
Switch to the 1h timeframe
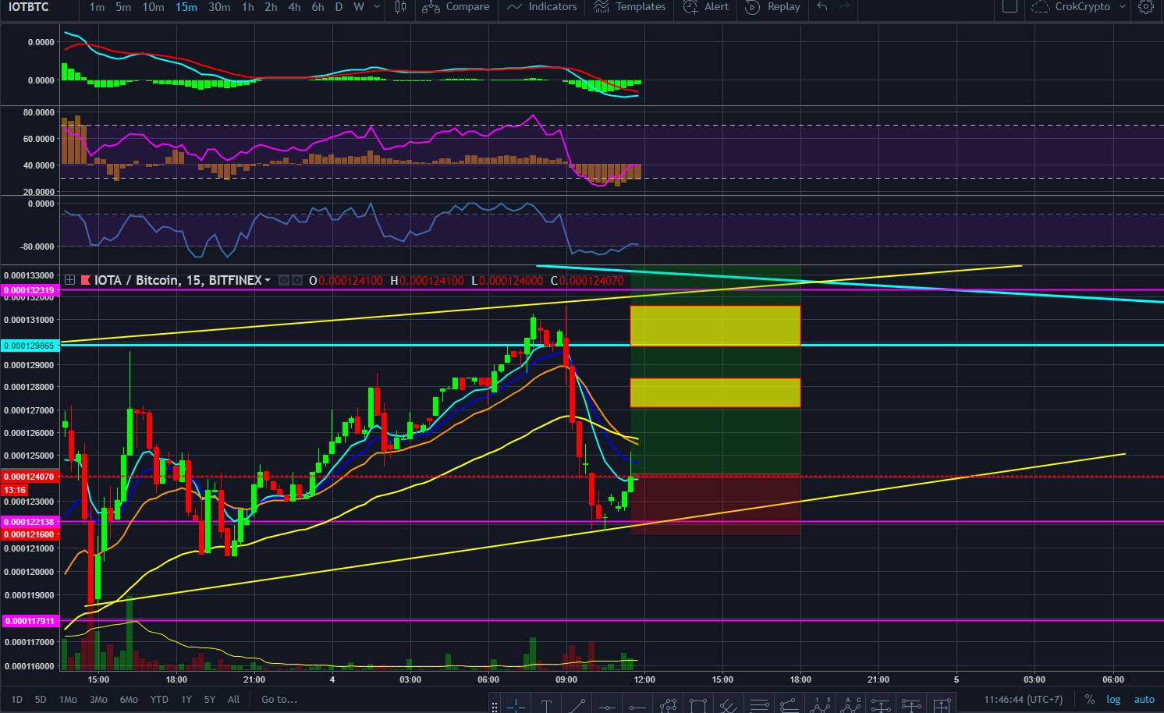[247, 7]
